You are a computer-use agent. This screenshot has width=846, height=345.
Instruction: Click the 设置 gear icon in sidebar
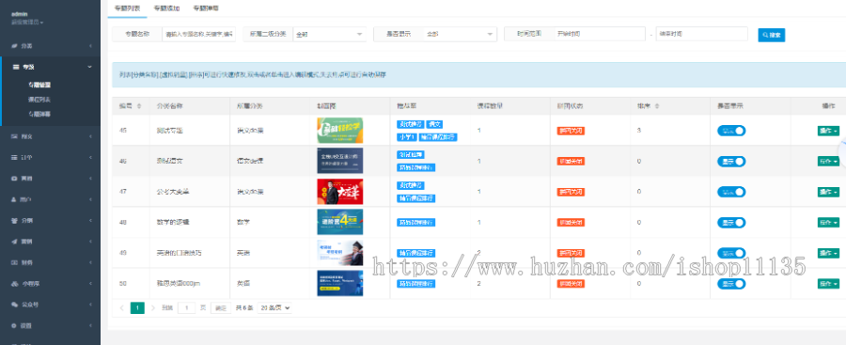coord(14,325)
